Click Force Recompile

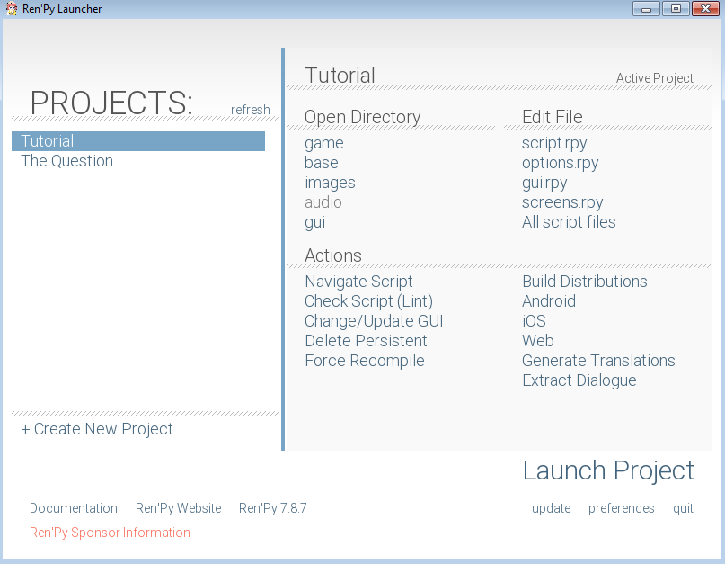coord(365,361)
